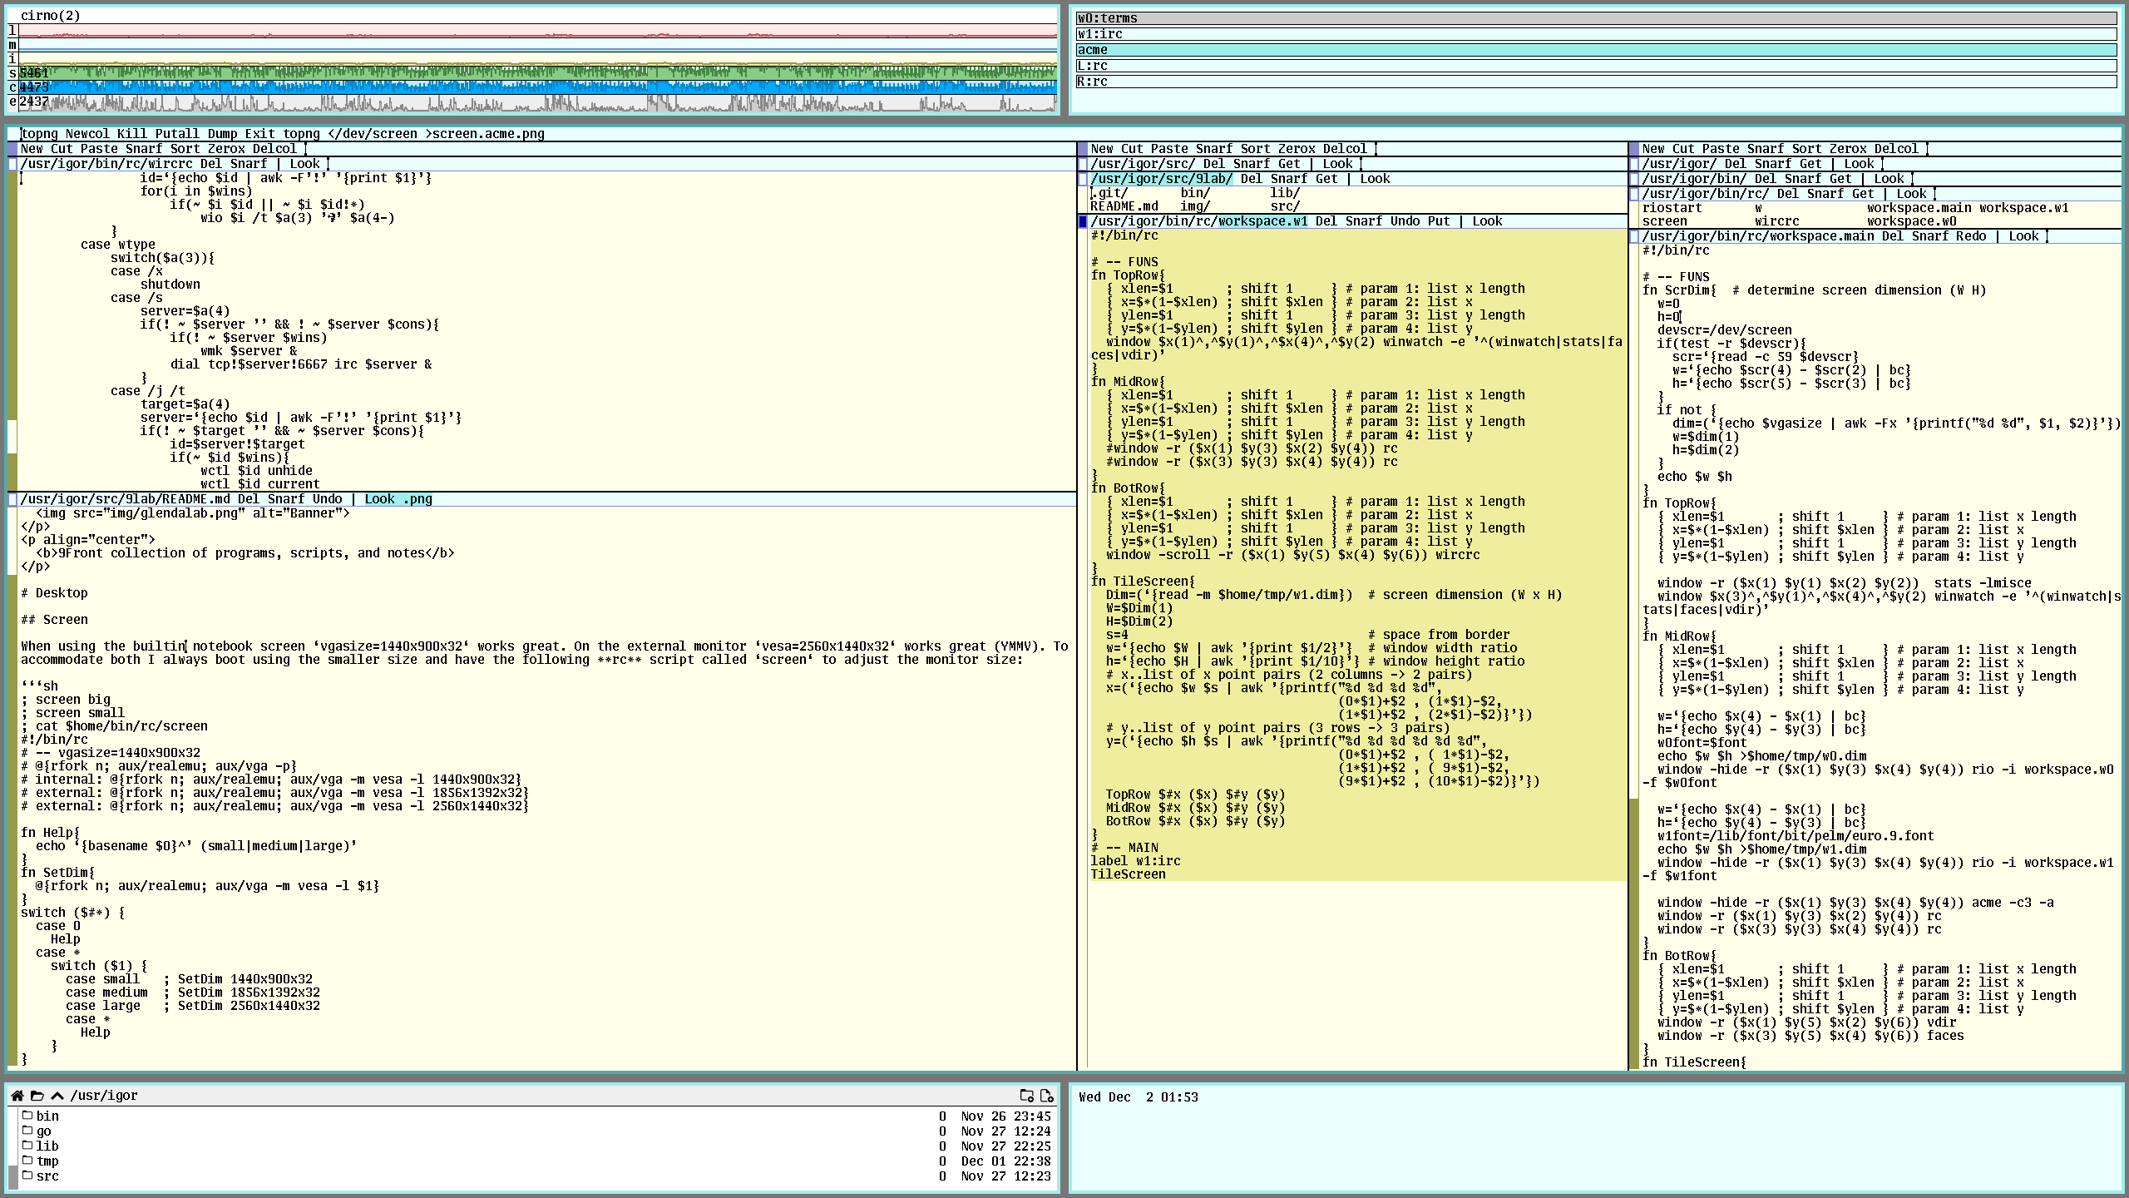Go up one directory with the caret icon
The height and width of the screenshot is (1198, 2129).
(57, 1096)
